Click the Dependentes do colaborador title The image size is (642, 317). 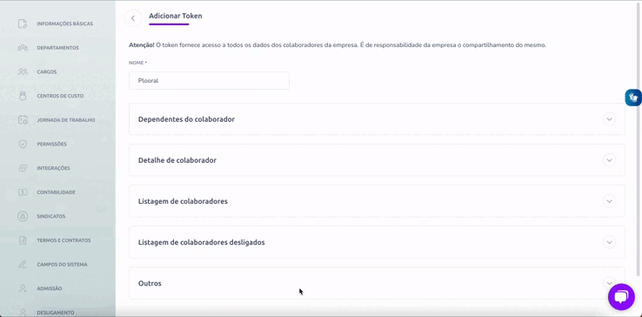click(186, 119)
